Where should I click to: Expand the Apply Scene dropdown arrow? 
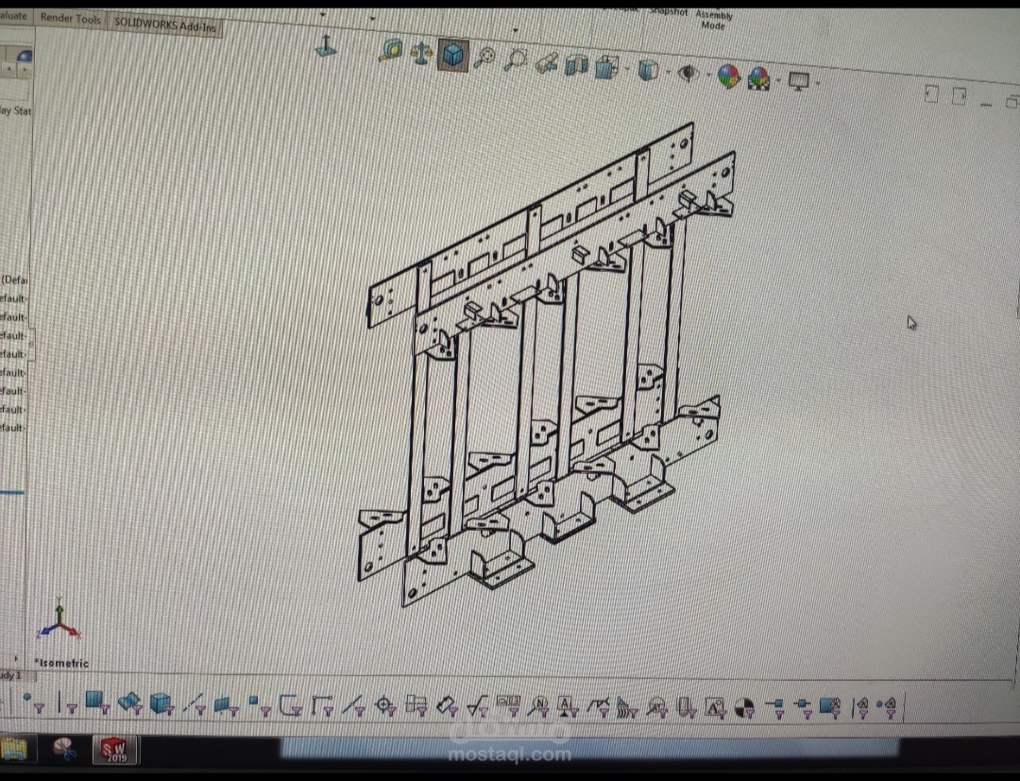[778, 80]
